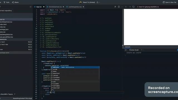Open preview in New Tab
Viewport: 178px width, 100px height.
click(x=170, y=2)
